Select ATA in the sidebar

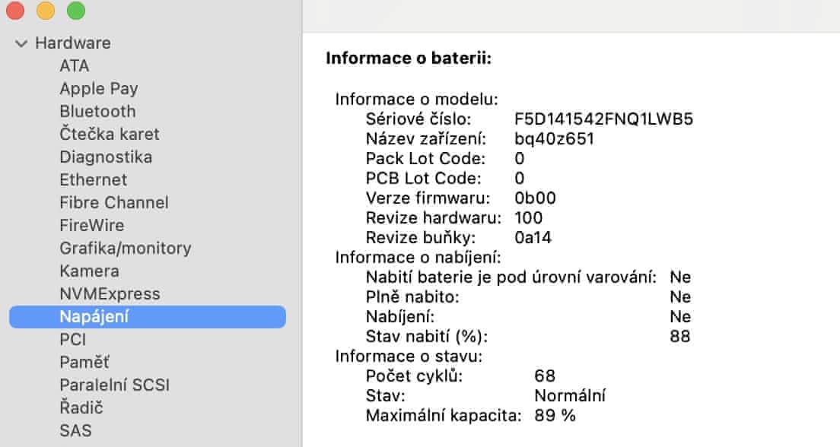(74, 66)
